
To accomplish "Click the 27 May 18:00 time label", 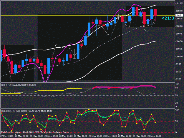I will pos(22,136).
